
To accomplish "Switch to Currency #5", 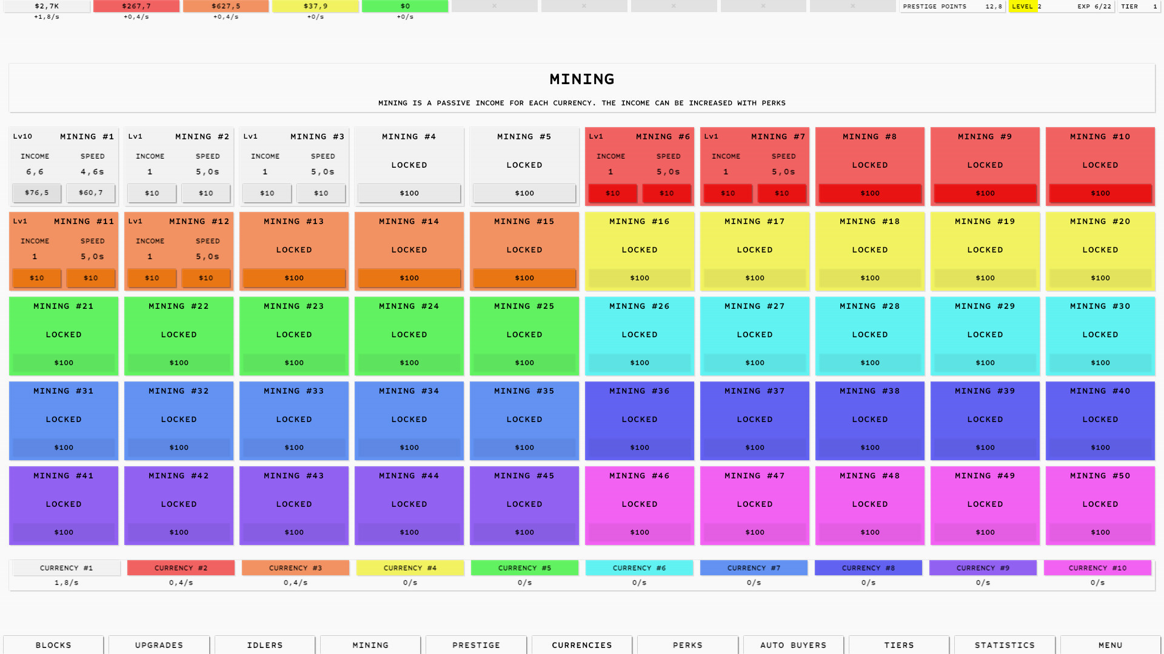I will [524, 567].
